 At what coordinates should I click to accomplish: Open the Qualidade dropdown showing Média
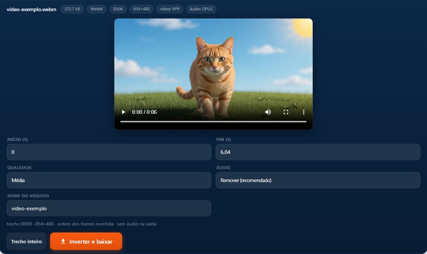109,180
